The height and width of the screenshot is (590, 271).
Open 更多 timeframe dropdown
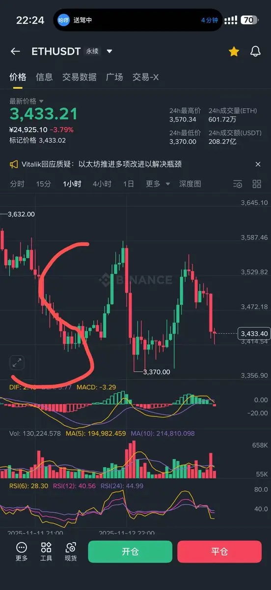[158, 184]
